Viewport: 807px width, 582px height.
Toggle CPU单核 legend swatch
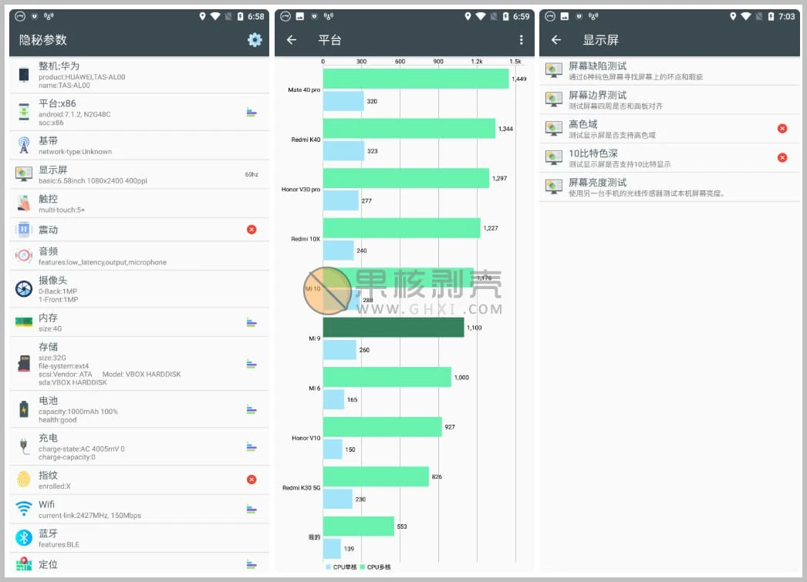pyautogui.click(x=329, y=567)
